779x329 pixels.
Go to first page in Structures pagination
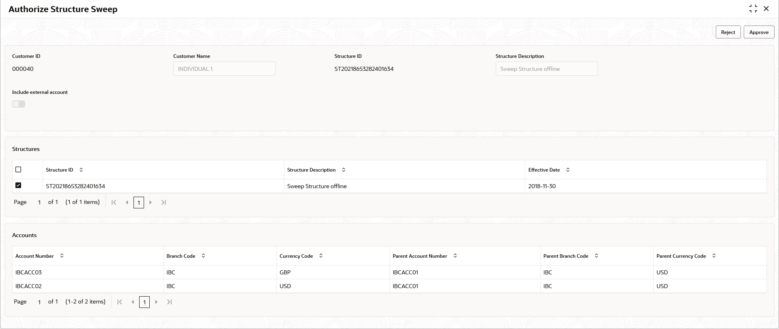[x=114, y=202]
